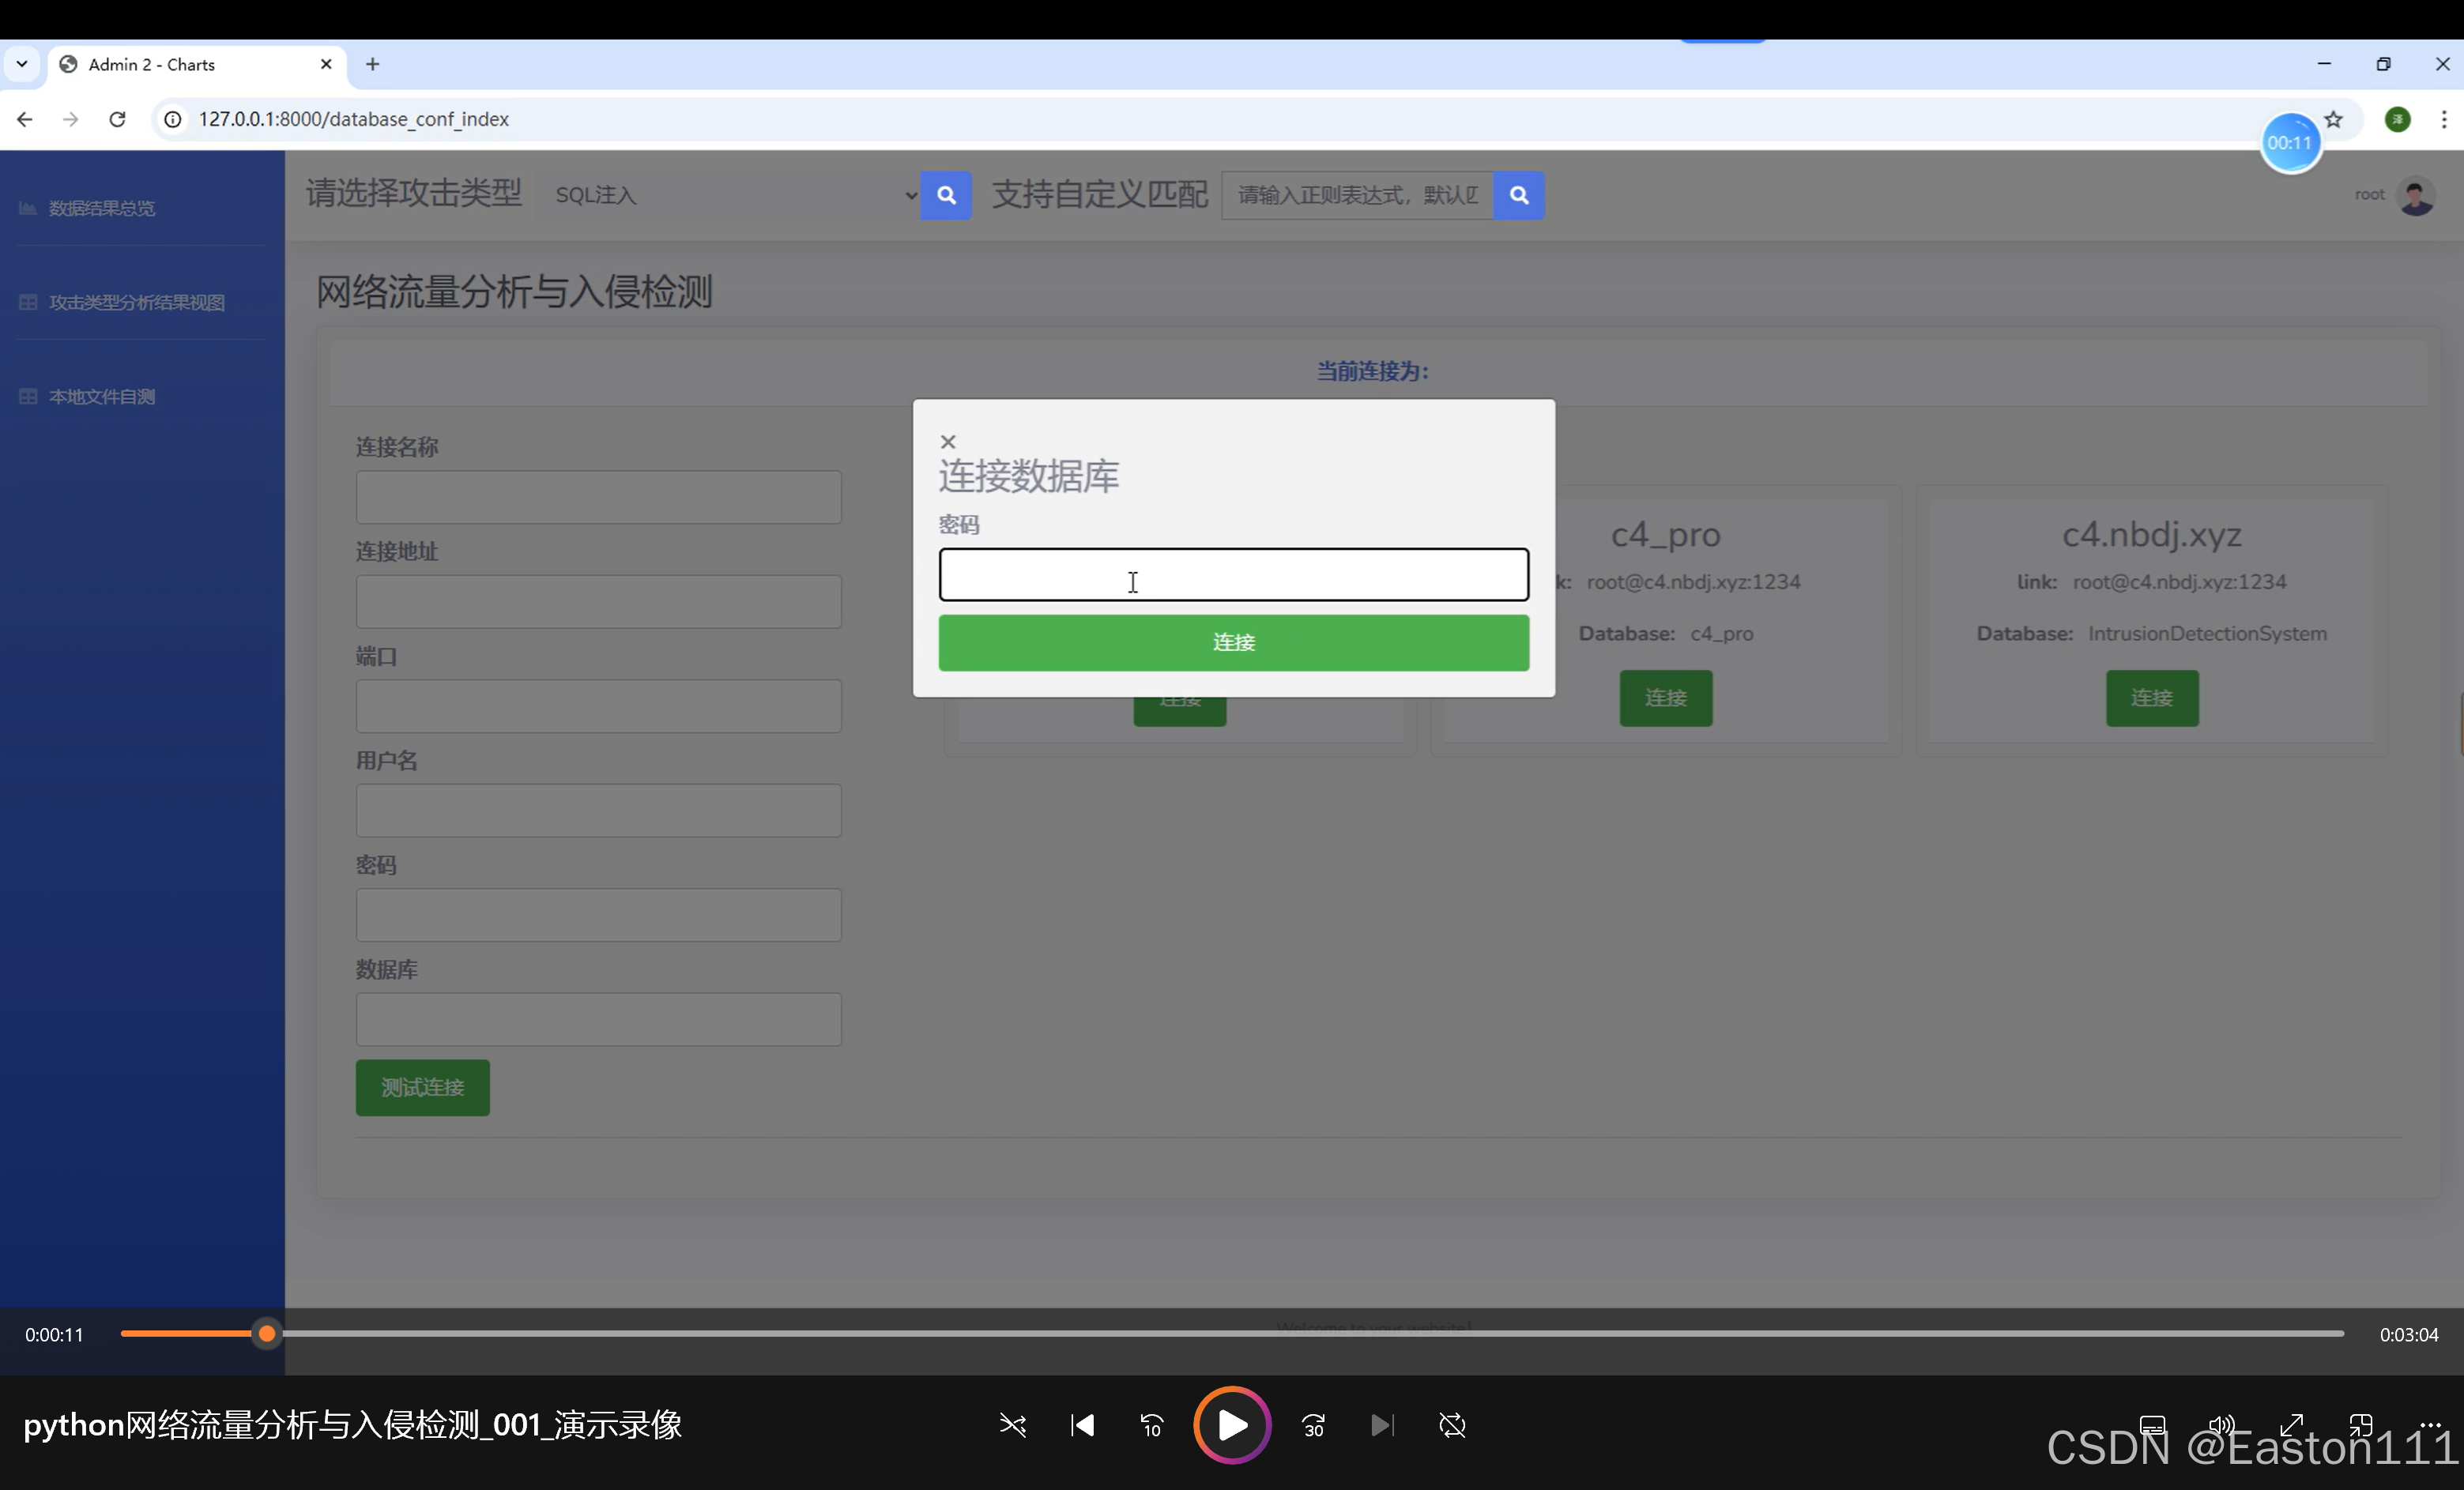Click the 端口 input field
This screenshot has width=2464, height=1490.
tap(598, 706)
